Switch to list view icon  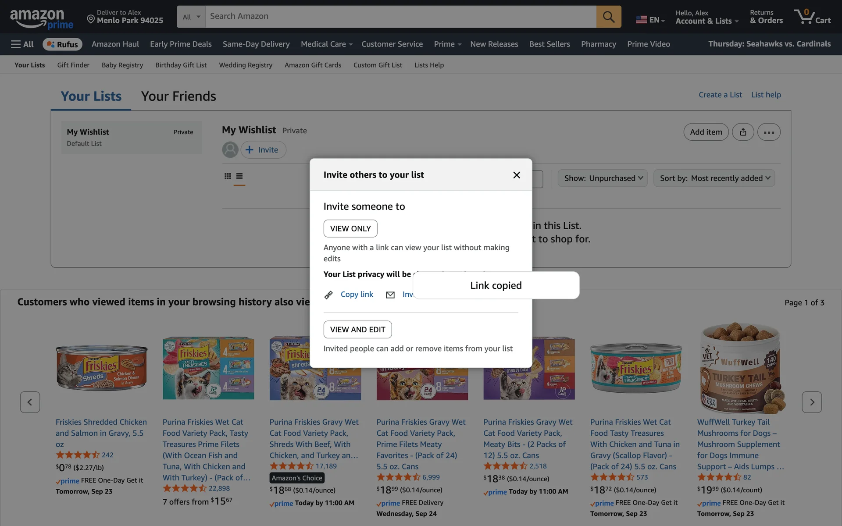click(x=239, y=176)
